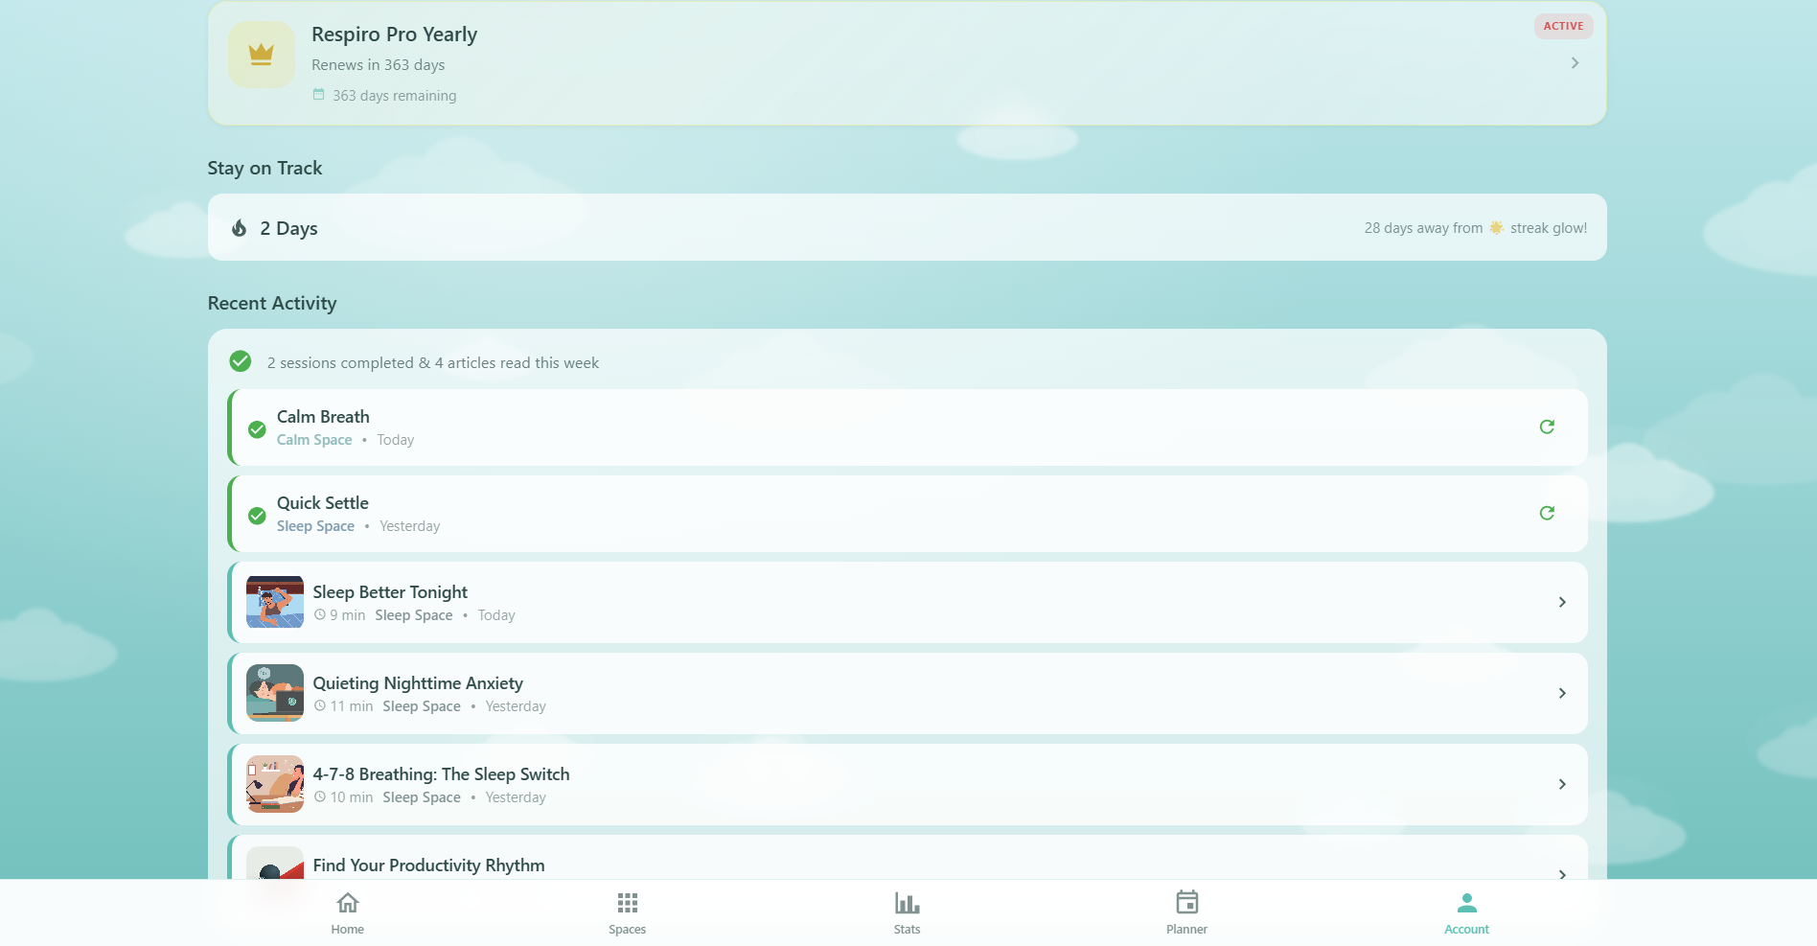The width and height of the screenshot is (1817, 946).
Task: Open the Sleep Better Tonight article chevron
Action: (x=1562, y=602)
